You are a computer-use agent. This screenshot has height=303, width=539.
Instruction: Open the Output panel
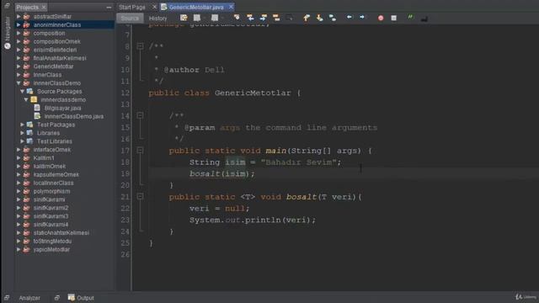click(81, 298)
